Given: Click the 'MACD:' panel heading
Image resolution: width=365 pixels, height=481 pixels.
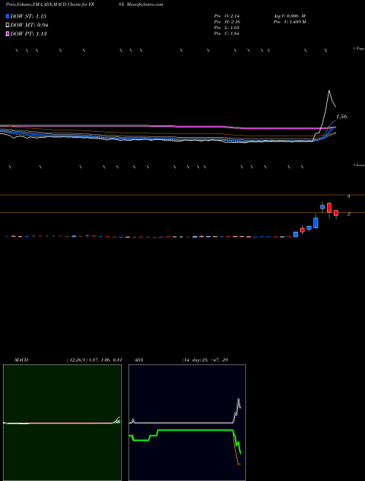Looking at the screenshot, I should (x=22, y=360).
